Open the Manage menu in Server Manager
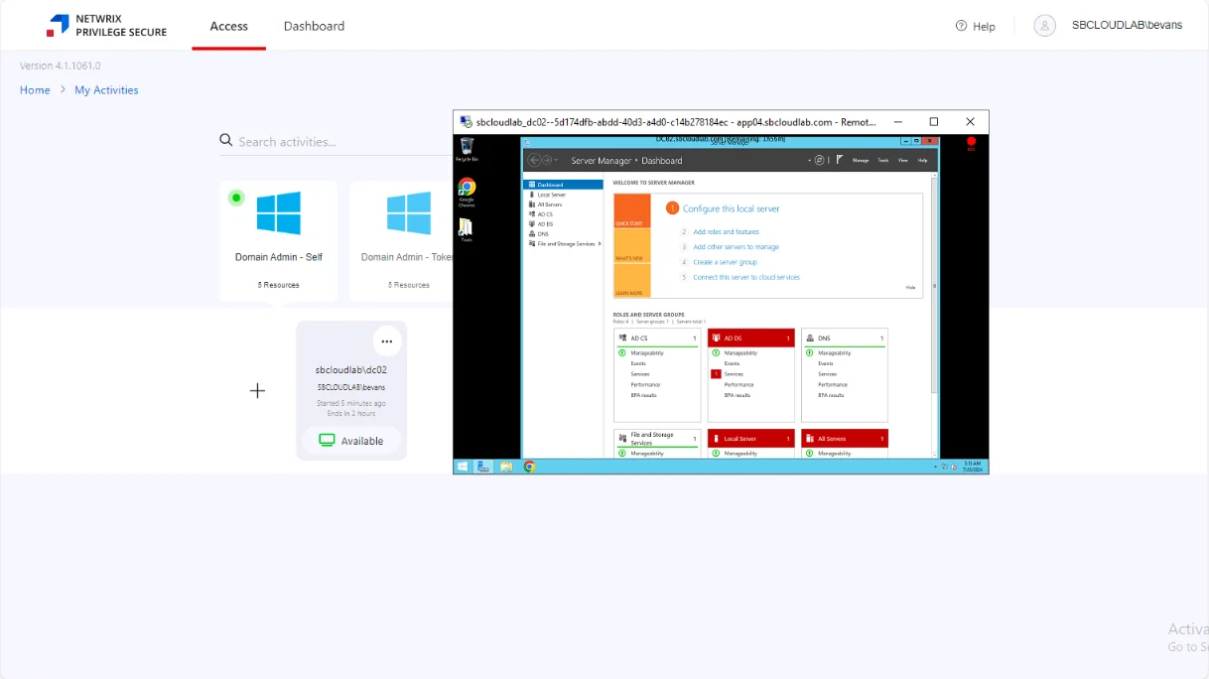The height and width of the screenshot is (679, 1209). tap(861, 160)
